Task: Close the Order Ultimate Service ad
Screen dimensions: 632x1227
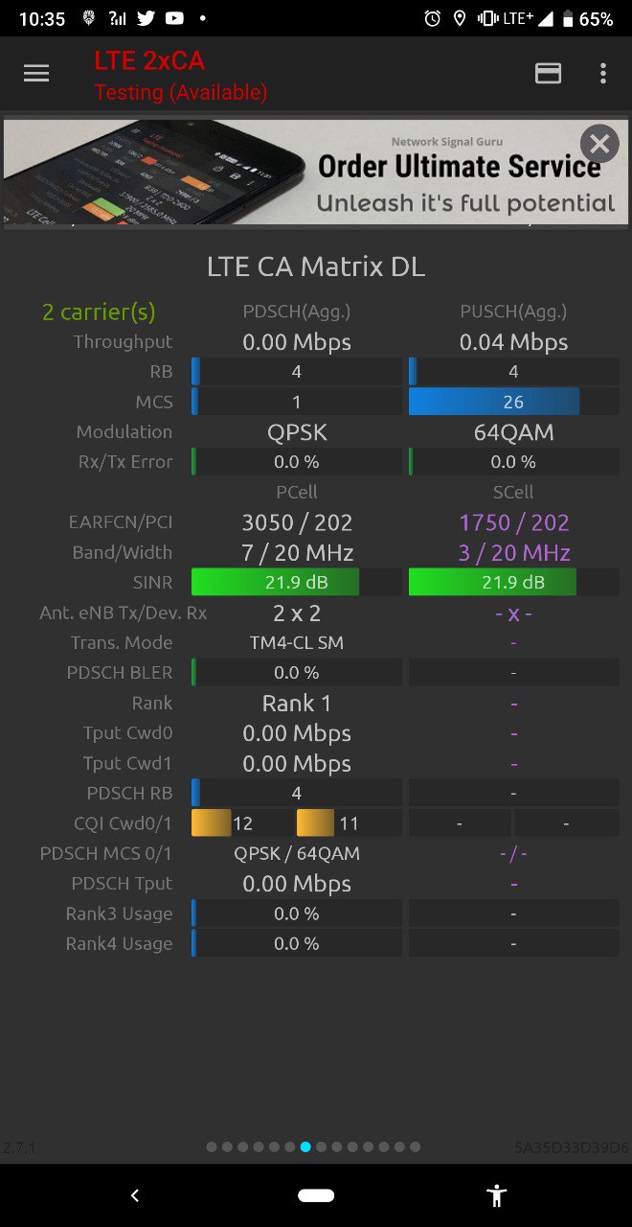Action: tap(599, 144)
